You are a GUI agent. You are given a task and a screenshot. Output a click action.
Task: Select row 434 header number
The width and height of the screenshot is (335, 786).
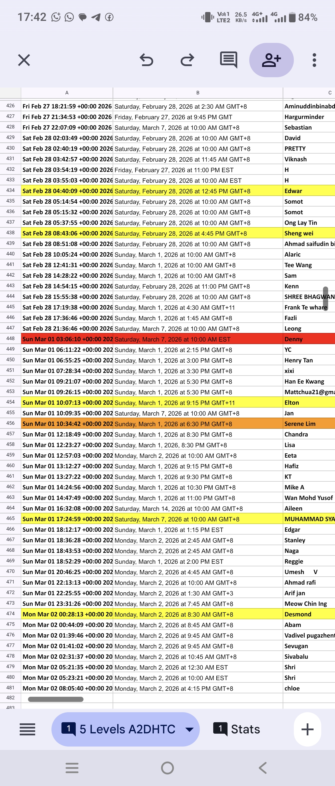click(x=10, y=190)
